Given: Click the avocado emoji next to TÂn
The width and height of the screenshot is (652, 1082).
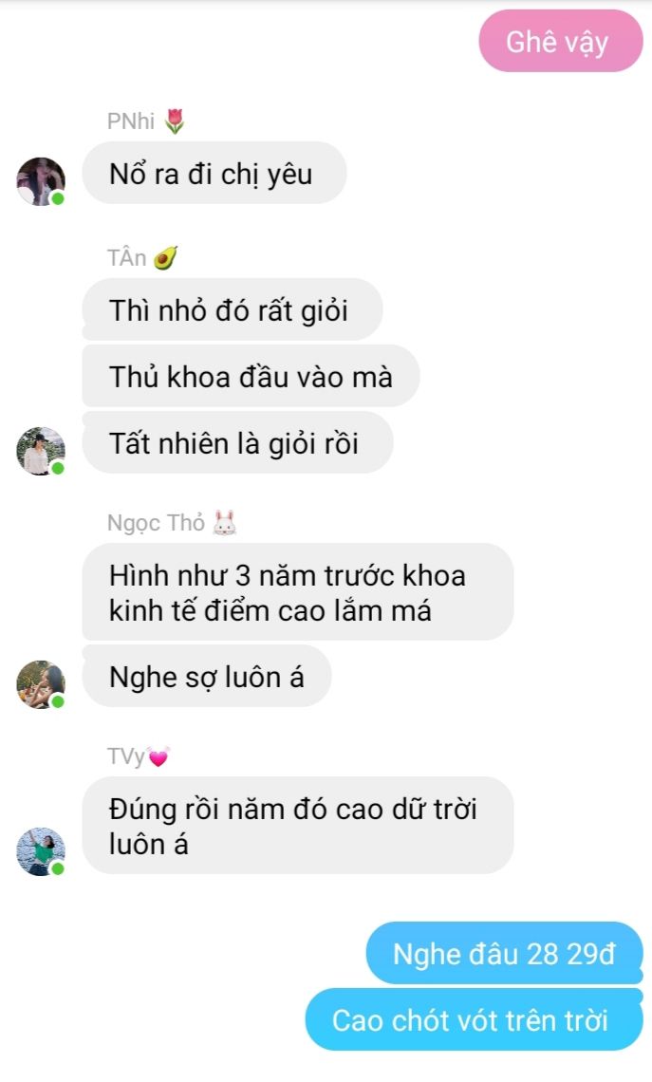Looking at the screenshot, I should click(x=165, y=258).
